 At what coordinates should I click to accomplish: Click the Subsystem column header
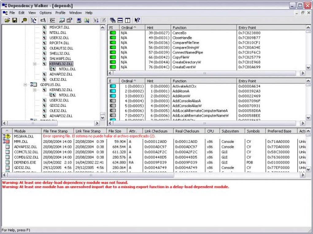coord(232,131)
